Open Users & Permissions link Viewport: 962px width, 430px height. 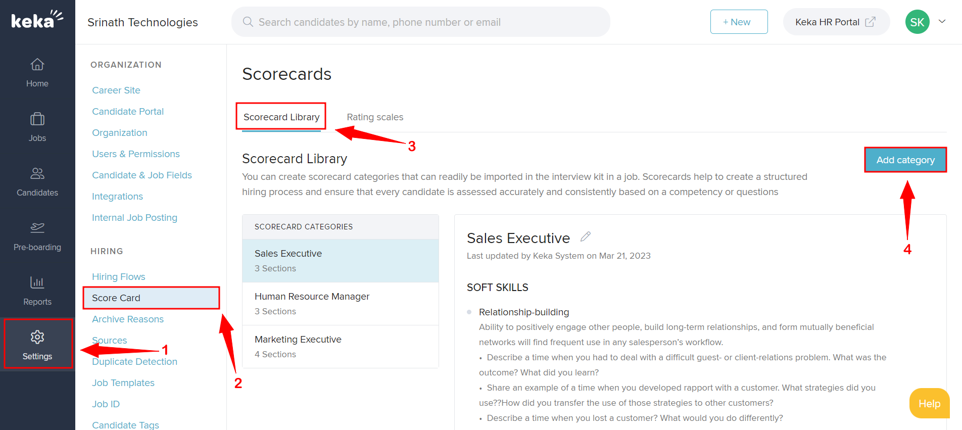coord(136,154)
